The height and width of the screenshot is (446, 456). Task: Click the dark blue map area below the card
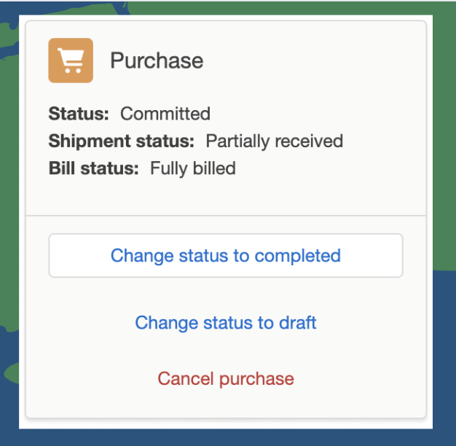point(226,437)
